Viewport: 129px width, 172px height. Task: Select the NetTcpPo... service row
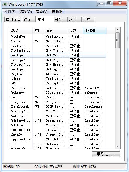coord(58,51)
